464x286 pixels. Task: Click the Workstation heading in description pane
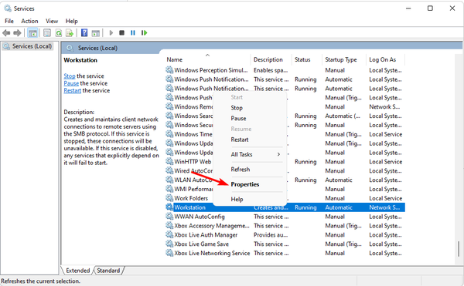80,60
